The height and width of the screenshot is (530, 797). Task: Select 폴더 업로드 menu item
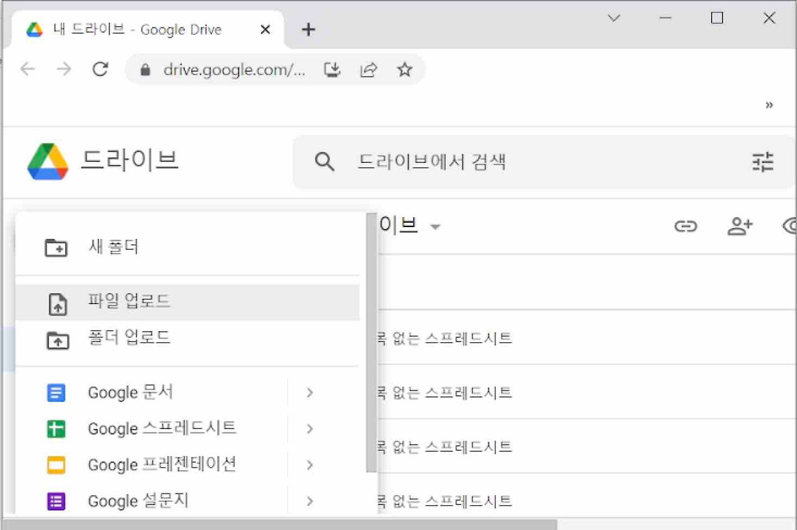coord(187,338)
